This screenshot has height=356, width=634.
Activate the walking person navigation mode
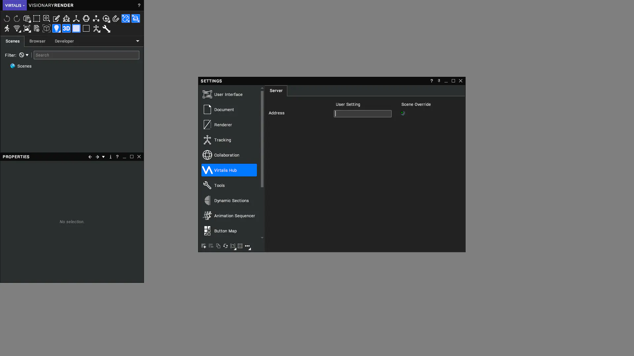point(7,29)
